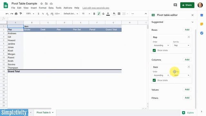Viewport: 206px width, 116px height.
Task: Expand the Suggested section
Action: click(192, 22)
